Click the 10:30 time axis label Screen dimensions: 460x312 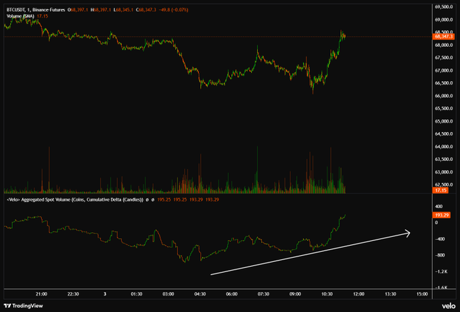pyautogui.click(x=327, y=294)
